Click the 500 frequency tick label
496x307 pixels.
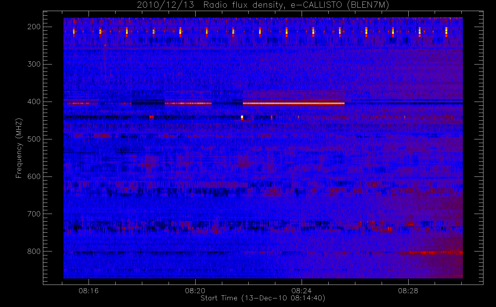point(34,139)
